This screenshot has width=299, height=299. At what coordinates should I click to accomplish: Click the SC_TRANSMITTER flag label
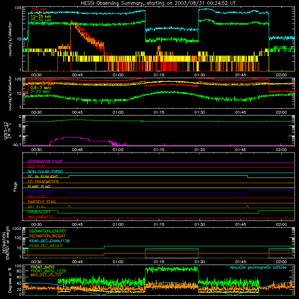click(x=43, y=182)
